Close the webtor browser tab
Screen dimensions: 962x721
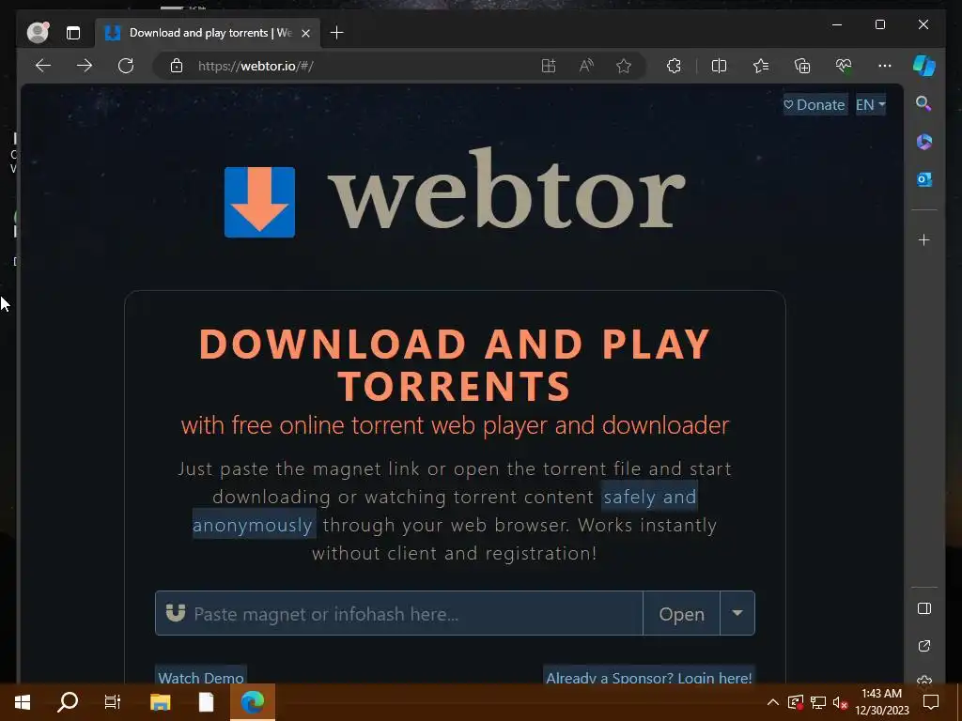tap(305, 33)
